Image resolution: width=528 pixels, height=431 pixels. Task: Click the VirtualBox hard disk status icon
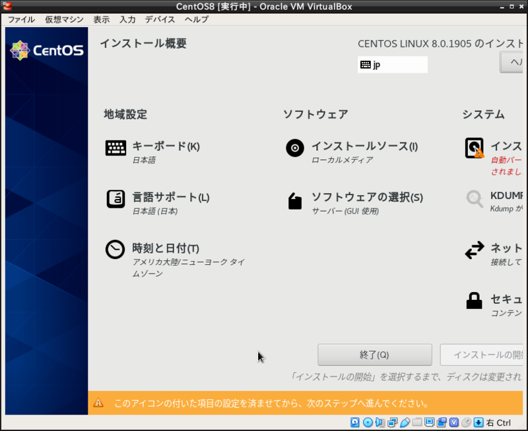coord(355,422)
